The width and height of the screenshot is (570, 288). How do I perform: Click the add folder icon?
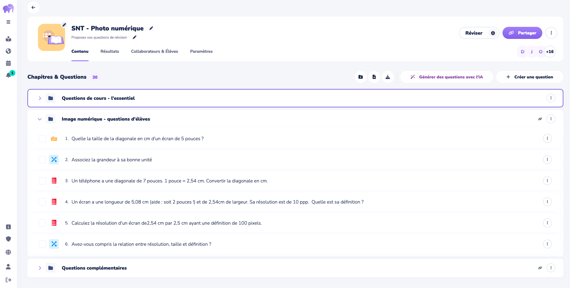tap(361, 77)
